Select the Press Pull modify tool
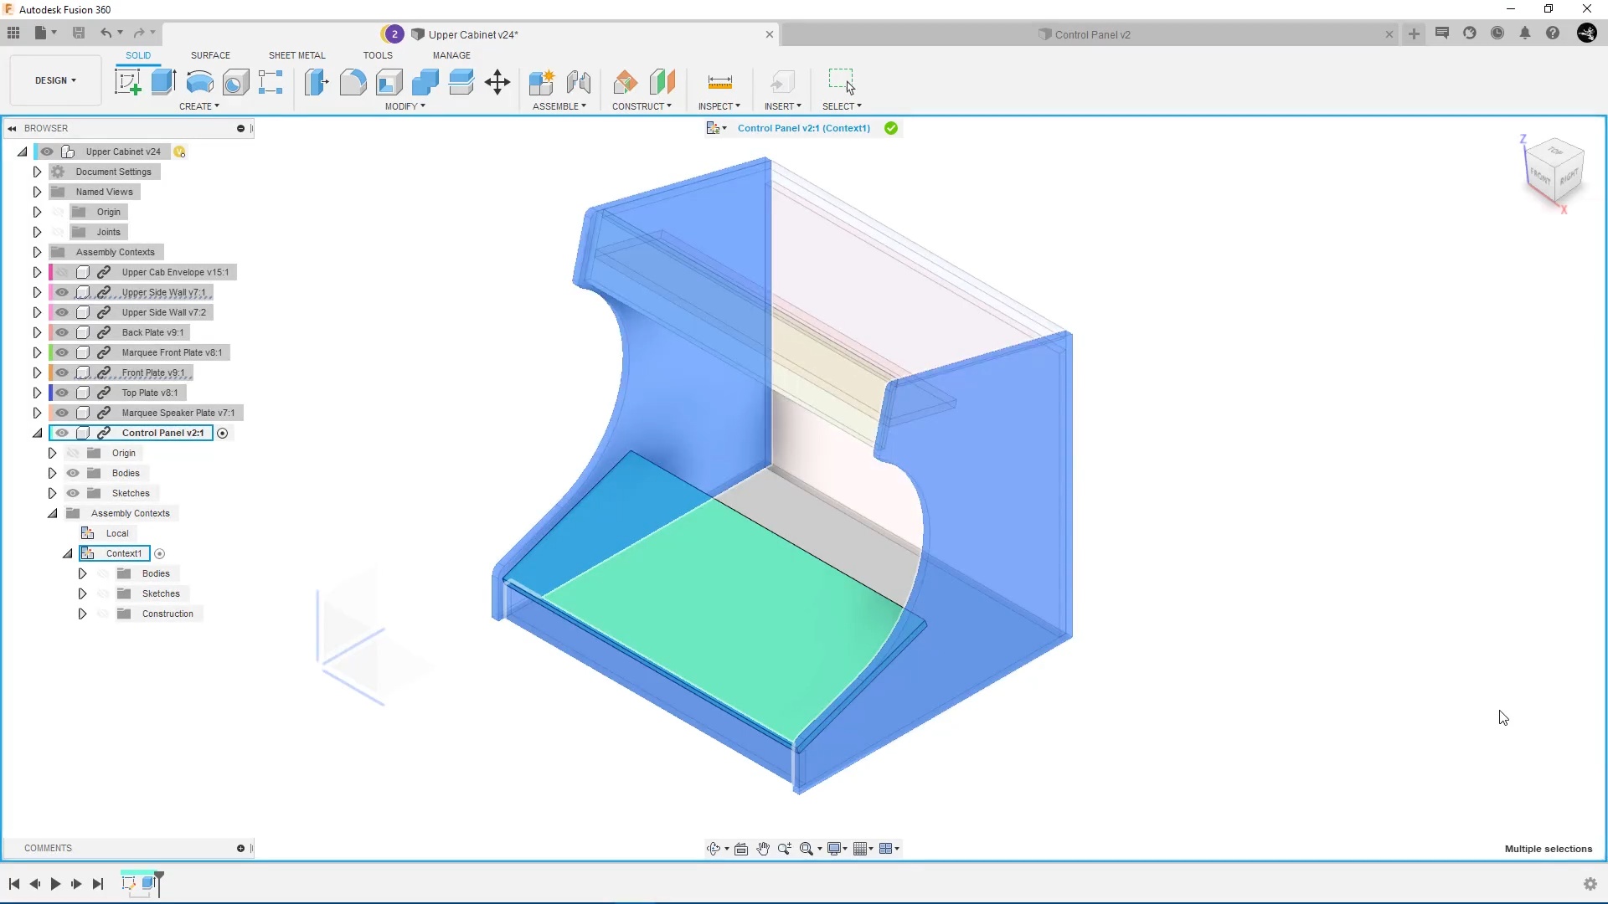1608x904 pixels. [x=316, y=82]
